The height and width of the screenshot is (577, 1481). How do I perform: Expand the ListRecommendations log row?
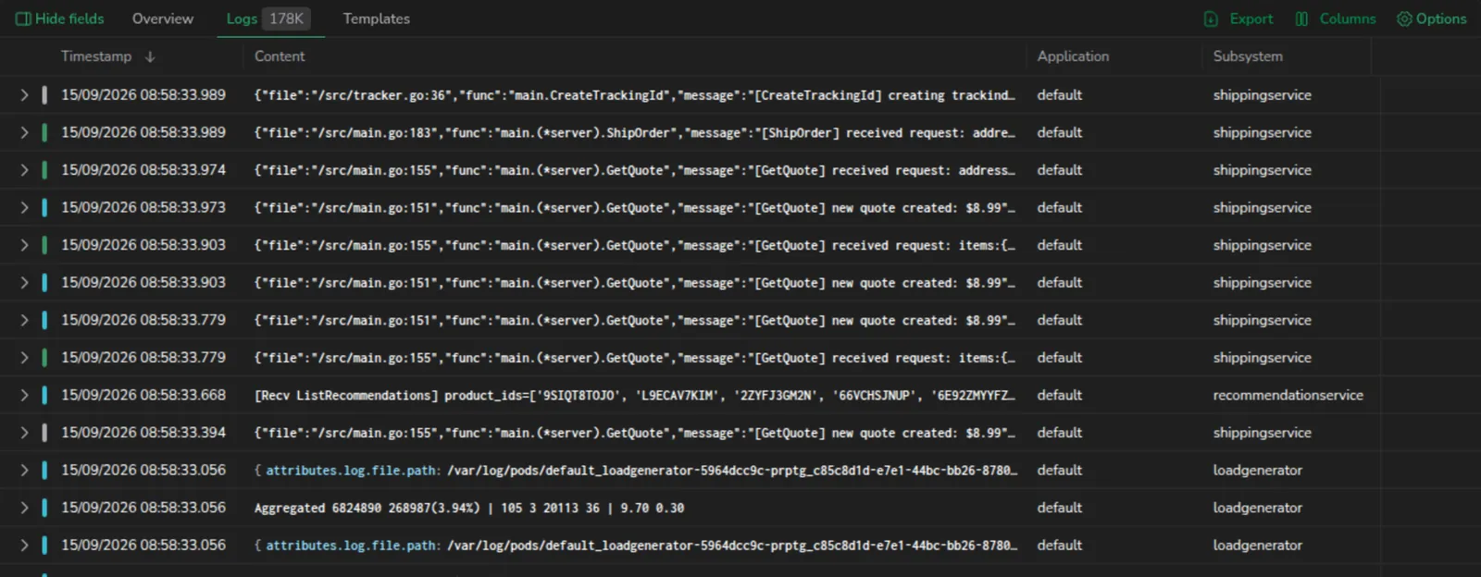pos(24,395)
